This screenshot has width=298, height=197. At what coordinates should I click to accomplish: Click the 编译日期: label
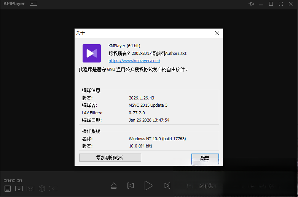pyautogui.click(x=92, y=120)
